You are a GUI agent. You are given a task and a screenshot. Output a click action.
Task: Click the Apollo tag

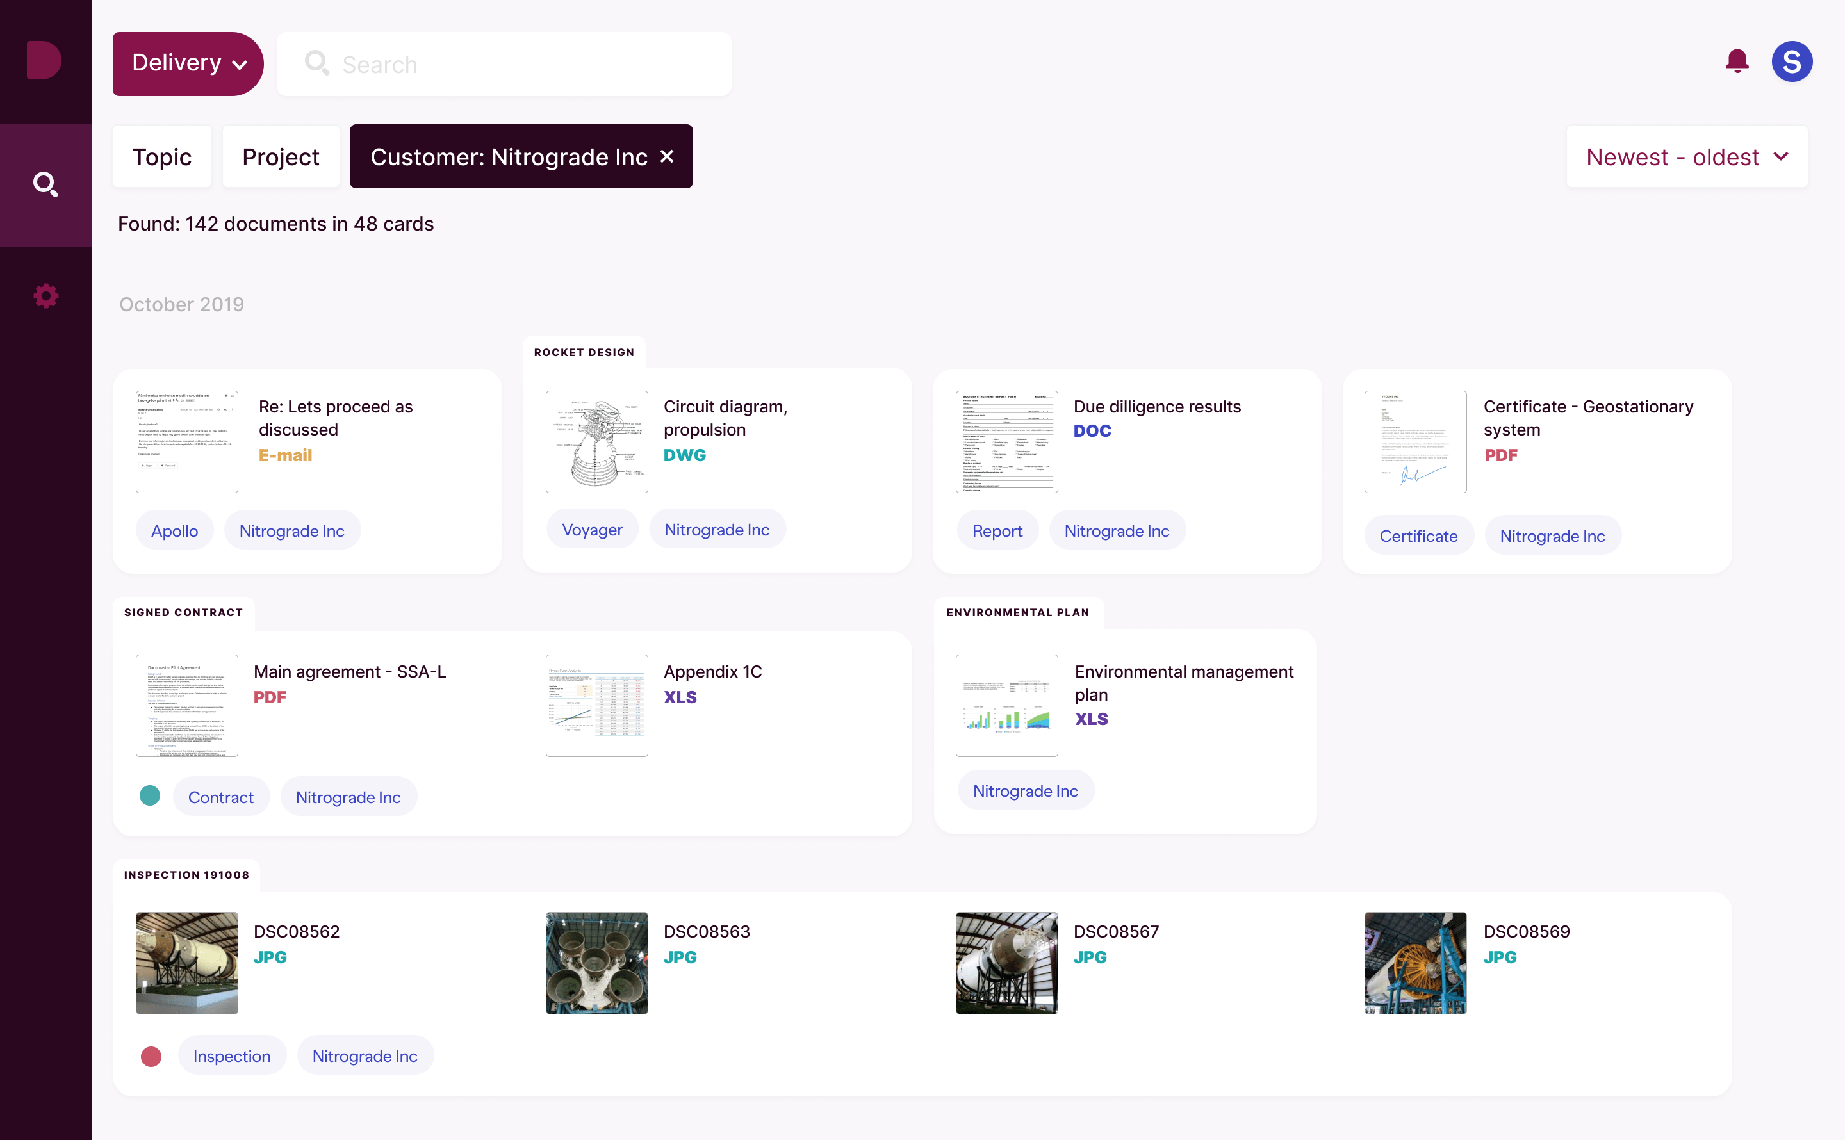click(x=174, y=531)
